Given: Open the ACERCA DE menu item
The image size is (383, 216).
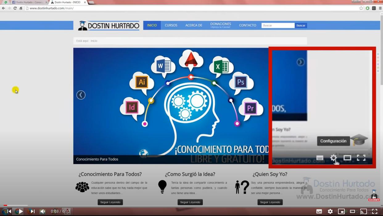Looking at the screenshot, I should pos(194,25).
